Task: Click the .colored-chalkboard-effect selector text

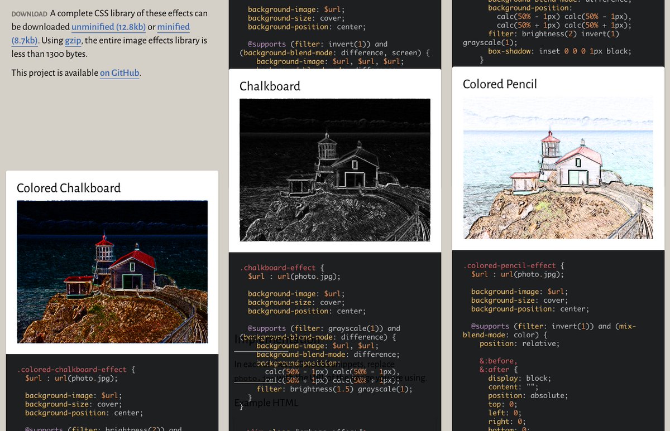Action: (72, 369)
